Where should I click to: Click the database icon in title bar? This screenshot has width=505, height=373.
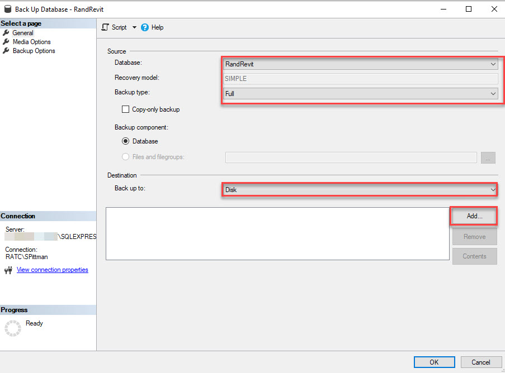7,9
